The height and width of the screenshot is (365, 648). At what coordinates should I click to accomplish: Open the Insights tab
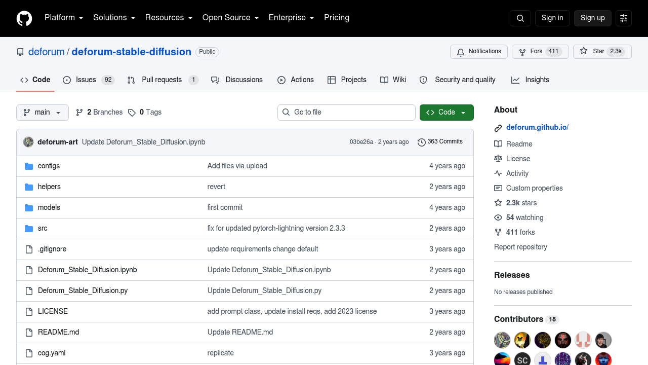531,80
